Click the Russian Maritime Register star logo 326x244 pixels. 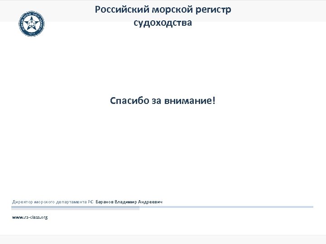tap(31, 23)
